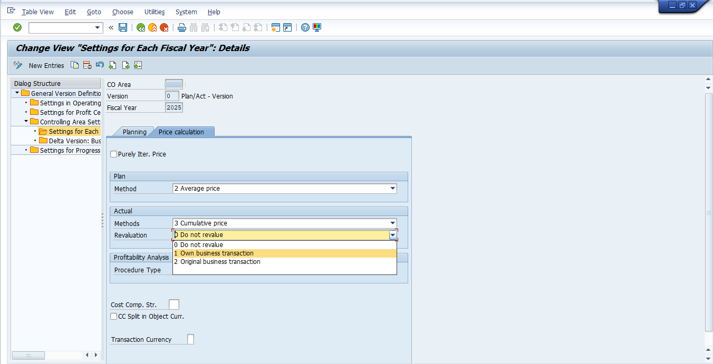The width and height of the screenshot is (713, 364).
Task: Click the Last Page icon
Action: 258,27
